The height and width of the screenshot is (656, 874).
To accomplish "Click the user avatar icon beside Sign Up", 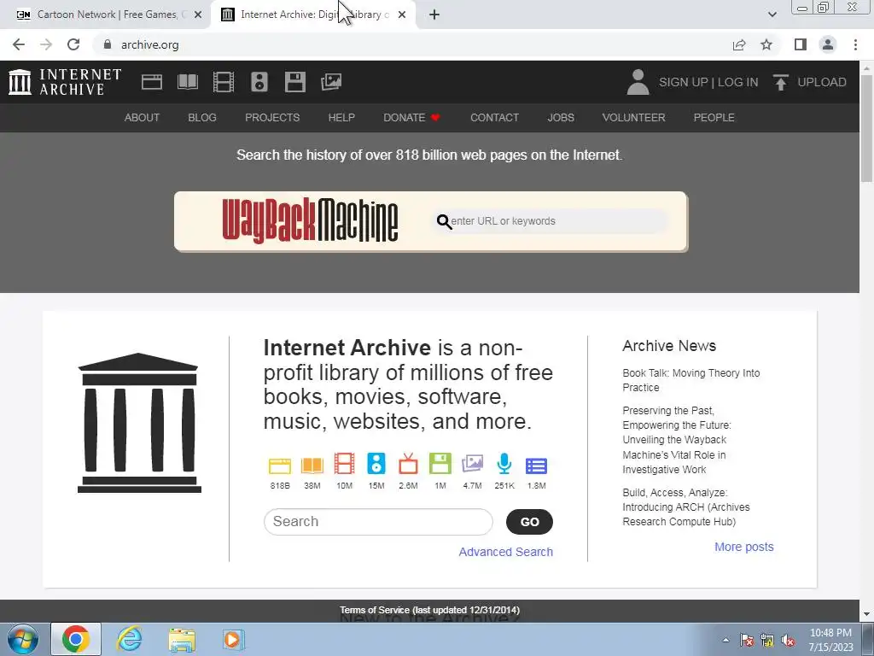I will [638, 82].
